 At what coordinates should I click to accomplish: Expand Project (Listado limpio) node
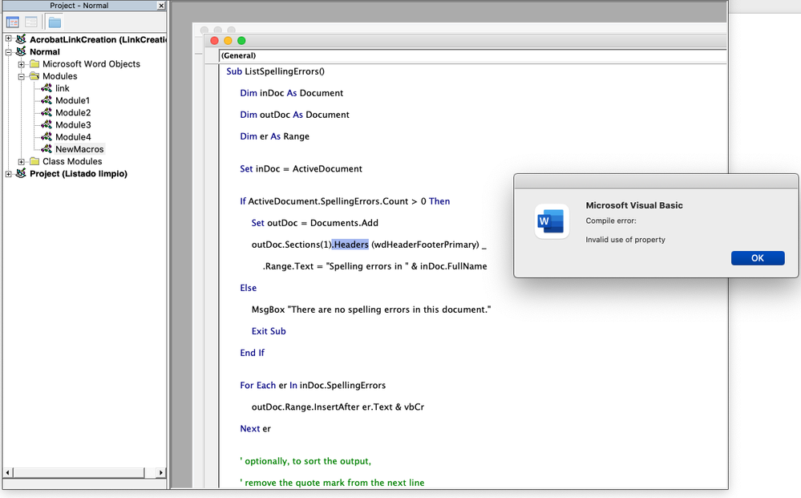[x=8, y=174]
